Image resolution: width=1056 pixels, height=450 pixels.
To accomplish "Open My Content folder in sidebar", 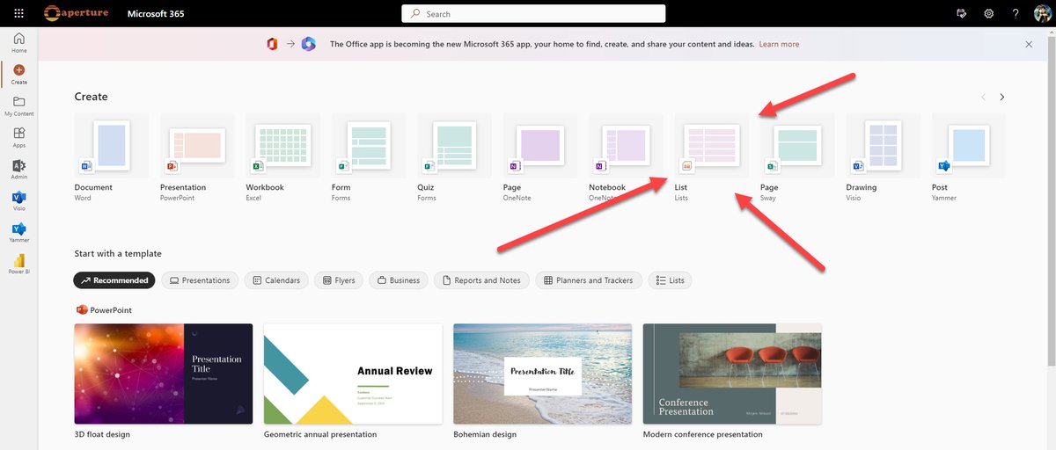I will [18, 105].
